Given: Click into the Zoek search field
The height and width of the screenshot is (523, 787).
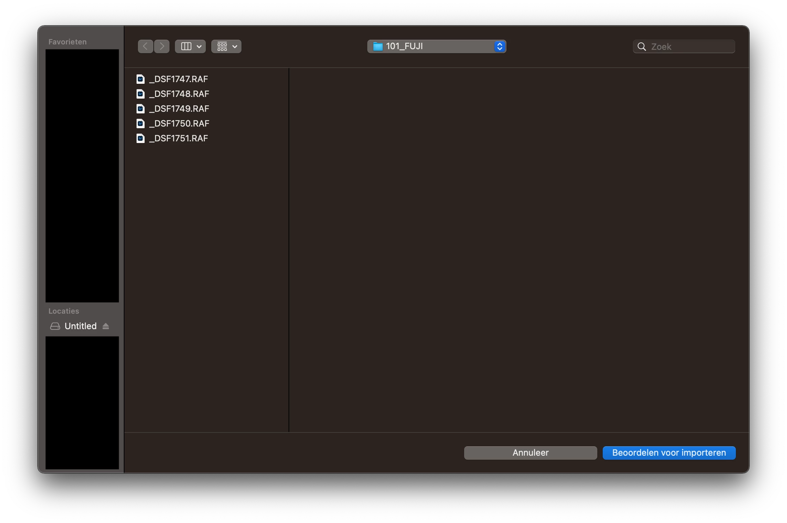Looking at the screenshot, I should click(x=689, y=46).
